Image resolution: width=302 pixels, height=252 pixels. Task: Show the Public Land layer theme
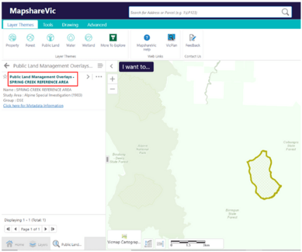pyautogui.click(x=50, y=40)
